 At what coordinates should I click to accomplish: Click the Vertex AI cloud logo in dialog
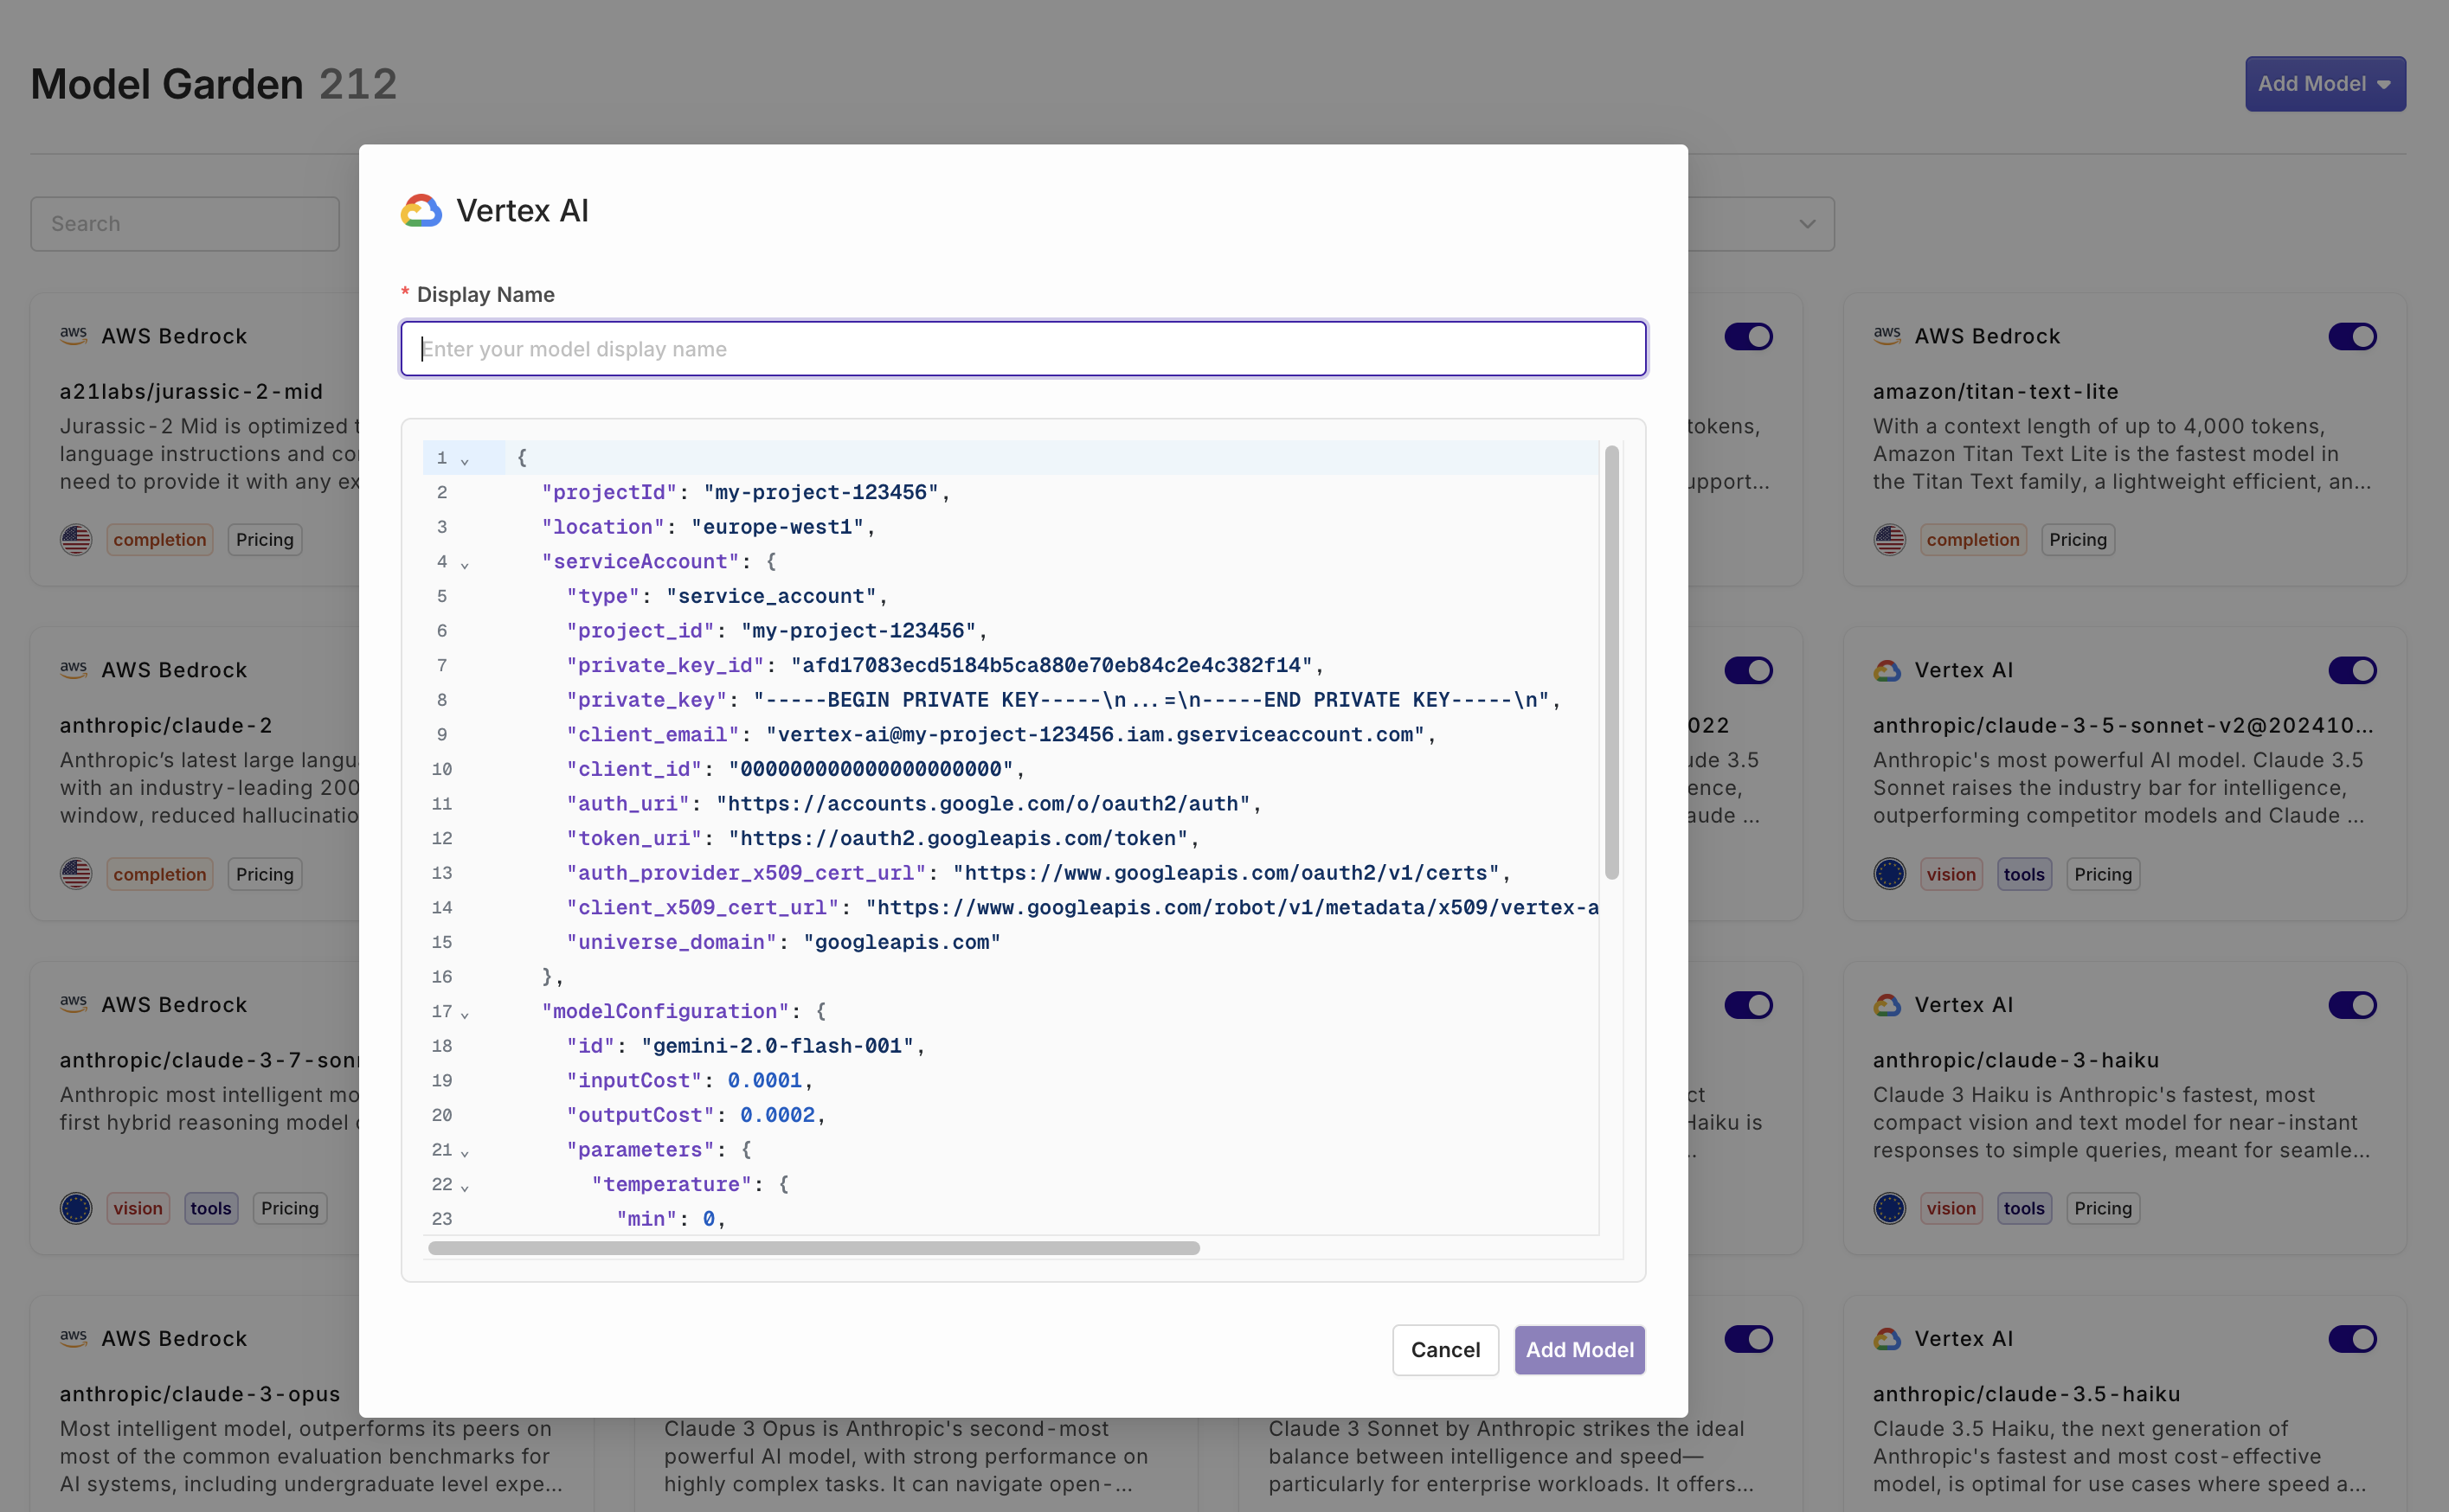(421, 210)
